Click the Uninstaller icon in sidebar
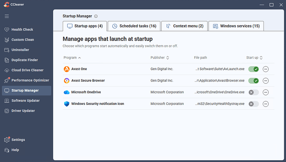This screenshot has width=286, height=162. click(7, 50)
